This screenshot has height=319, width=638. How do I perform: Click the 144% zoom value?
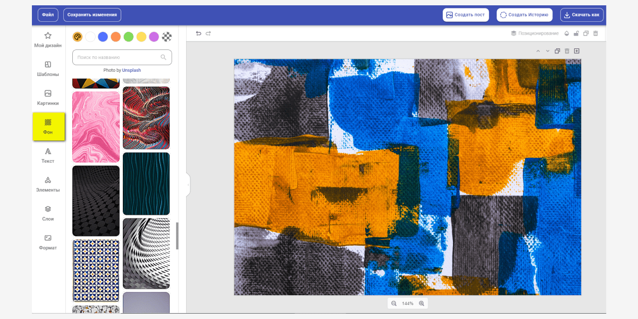[408, 304]
